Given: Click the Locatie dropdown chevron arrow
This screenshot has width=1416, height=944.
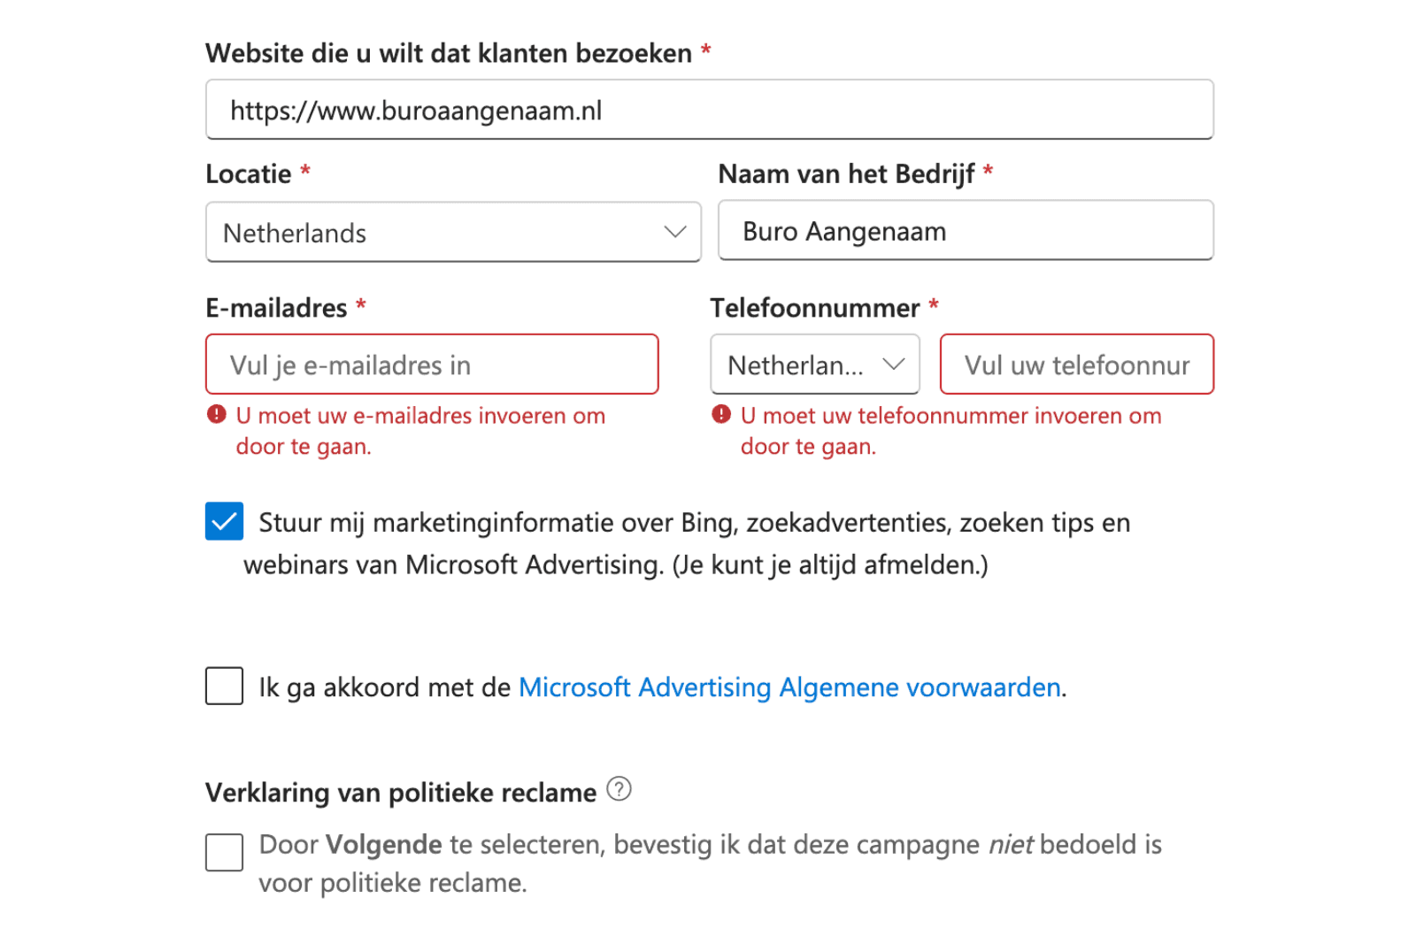Looking at the screenshot, I should coord(675,232).
